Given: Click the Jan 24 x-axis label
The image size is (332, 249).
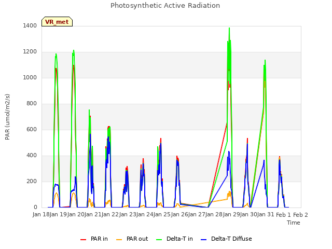Looking at the screenshot, I should pos(144,215).
